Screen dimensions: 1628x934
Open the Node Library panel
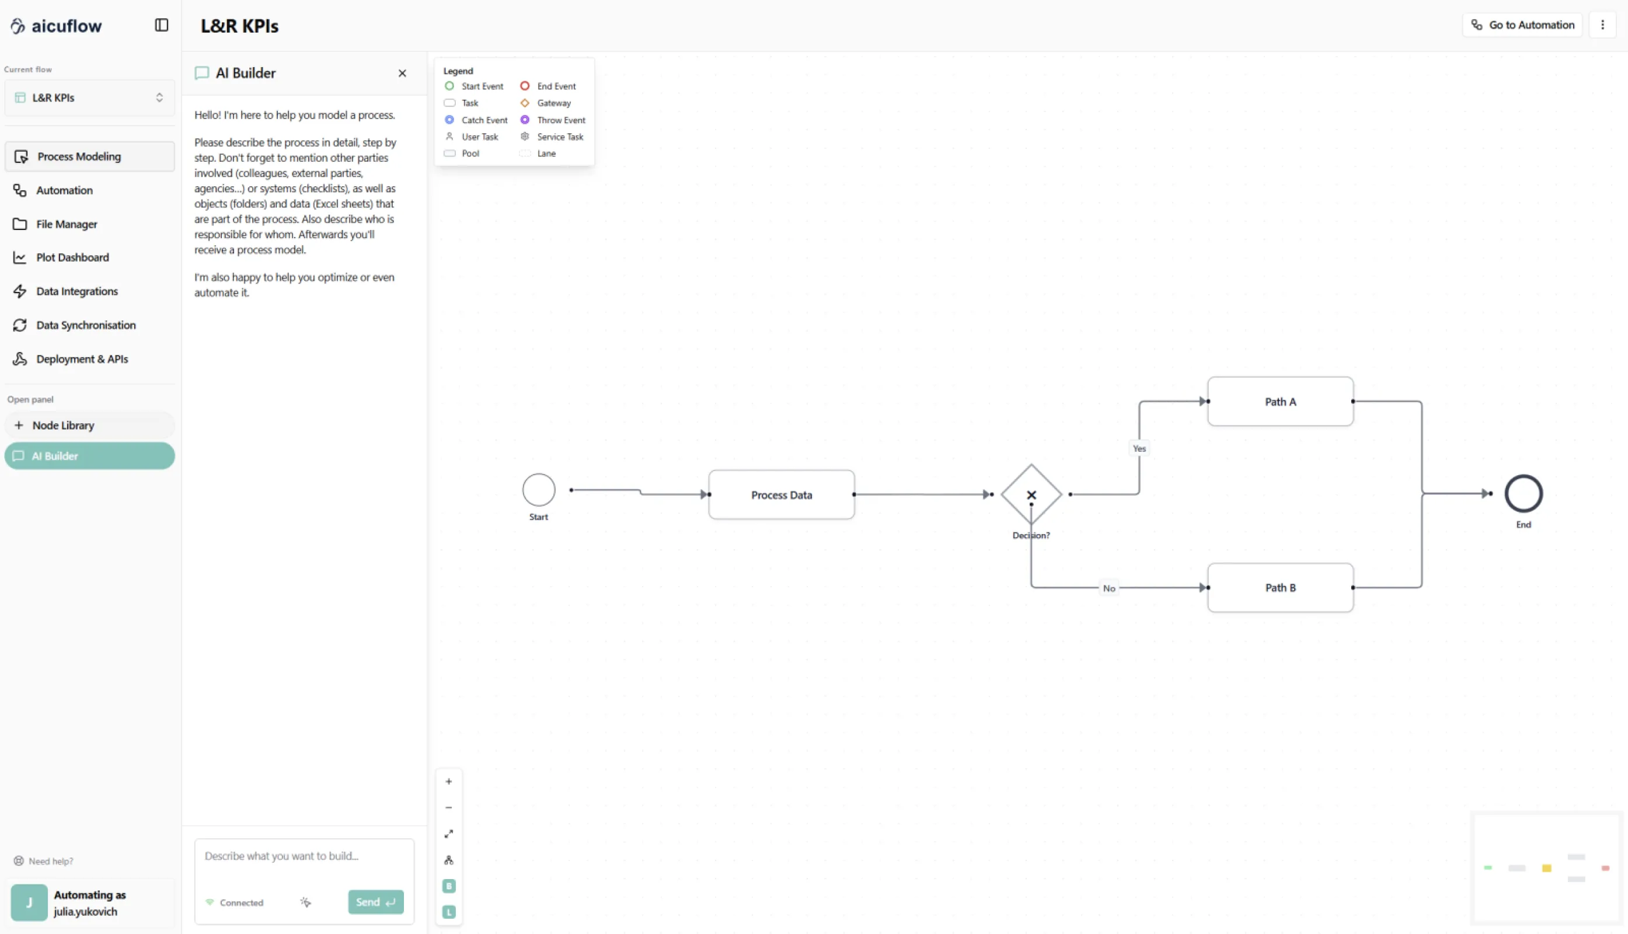(x=90, y=426)
